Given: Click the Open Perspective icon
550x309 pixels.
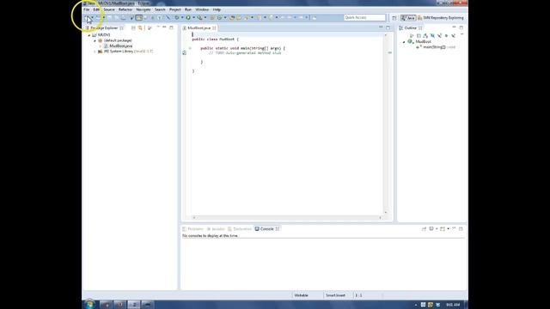Looking at the screenshot, I should click(394, 17).
